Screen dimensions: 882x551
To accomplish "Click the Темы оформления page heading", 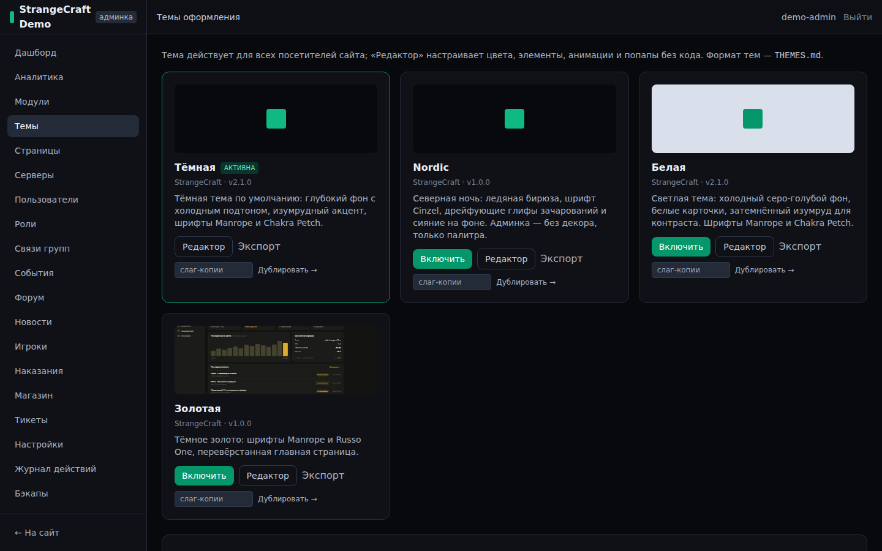I will pos(198,17).
